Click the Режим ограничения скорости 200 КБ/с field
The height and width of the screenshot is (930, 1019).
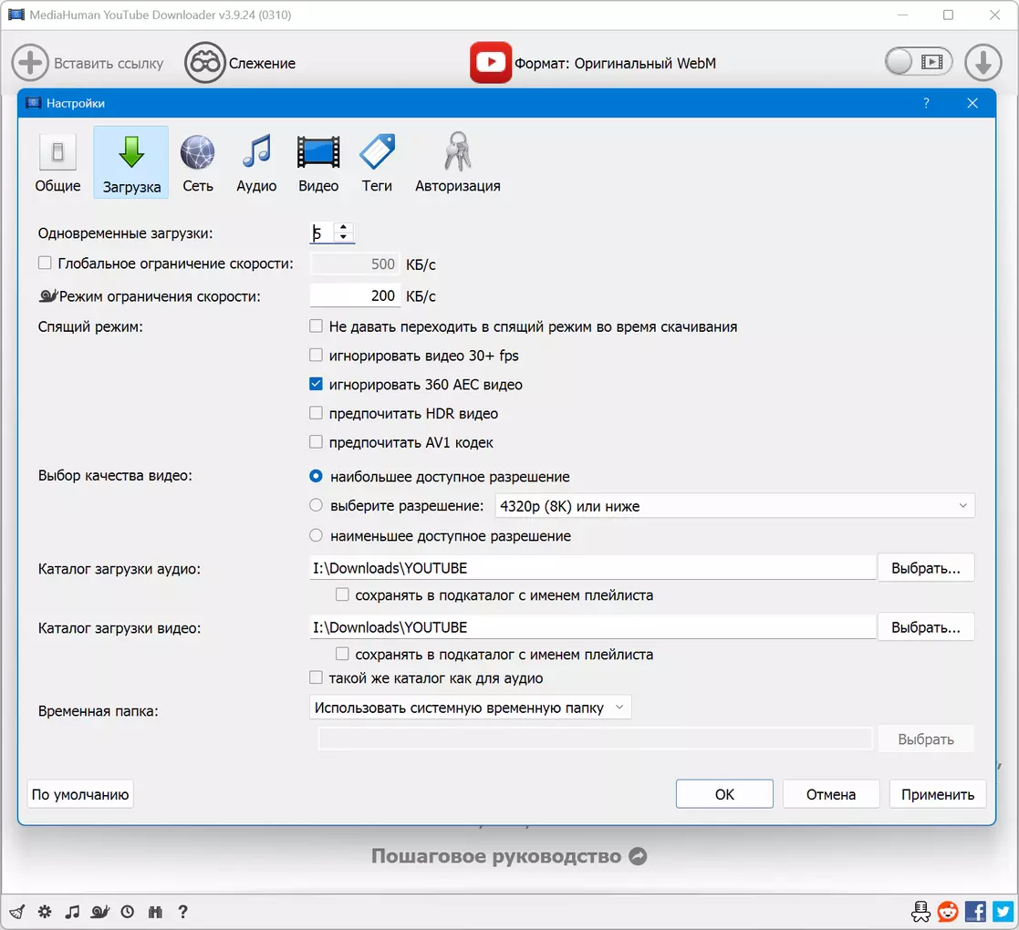coord(355,295)
